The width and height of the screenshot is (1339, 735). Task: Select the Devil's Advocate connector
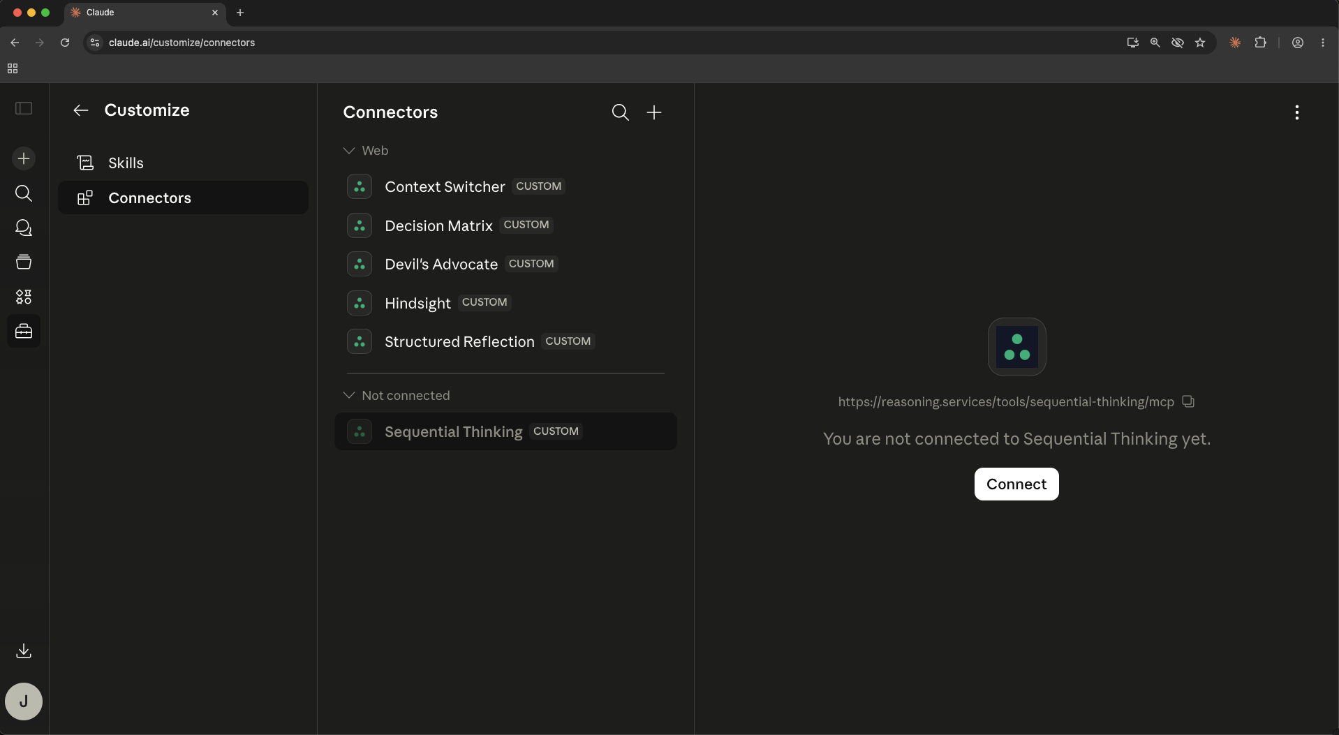tap(505, 264)
